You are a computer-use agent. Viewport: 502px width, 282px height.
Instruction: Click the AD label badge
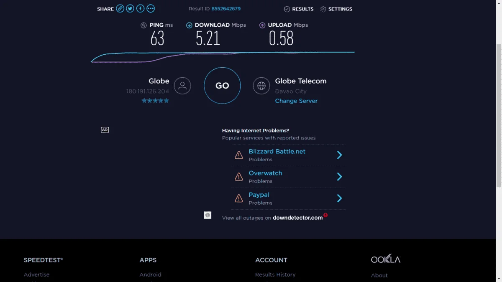pyautogui.click(x=105, y=130)
